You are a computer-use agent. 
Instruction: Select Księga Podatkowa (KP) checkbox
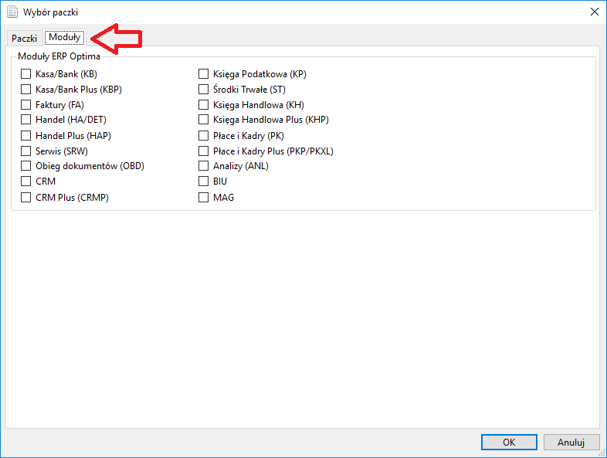point(204,74)
